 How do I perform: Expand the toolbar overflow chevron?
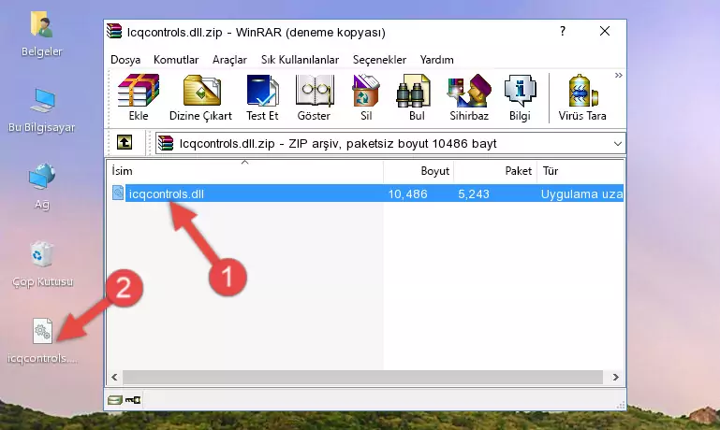click(x=619, y=75)
